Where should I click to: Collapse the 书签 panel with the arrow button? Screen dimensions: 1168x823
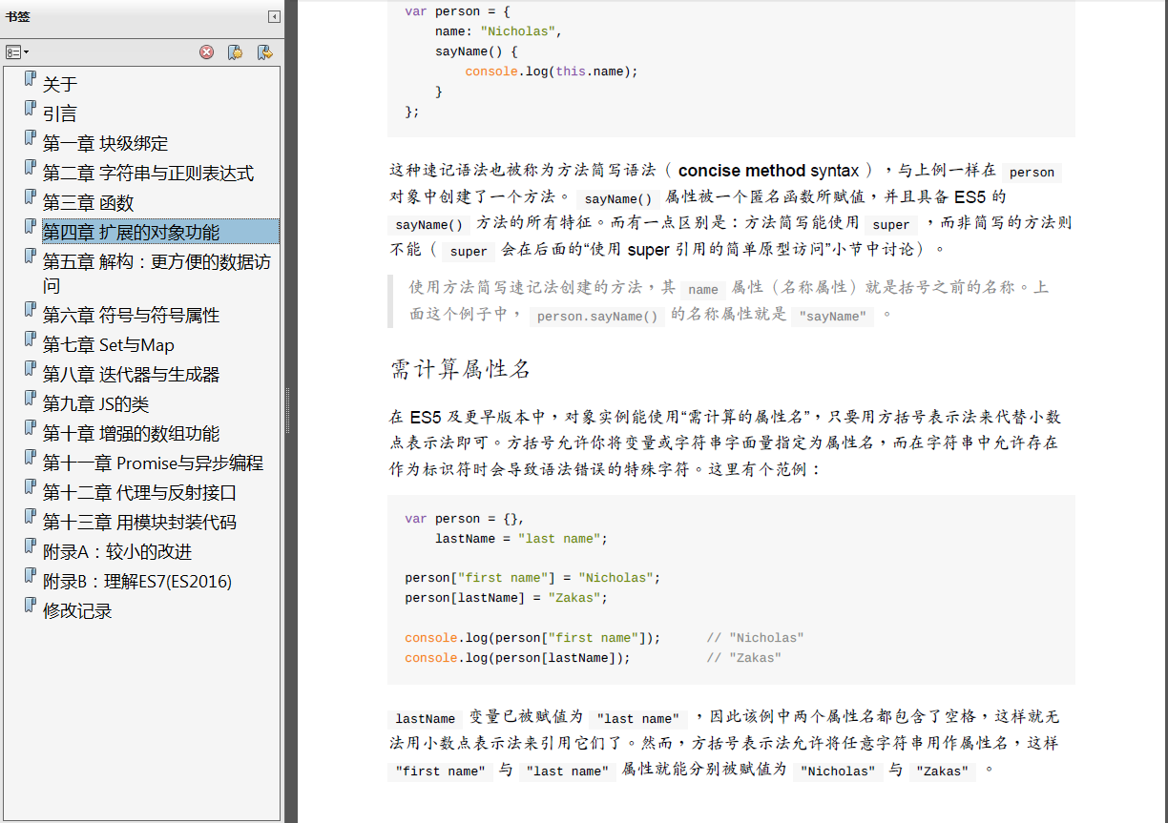tap(274, 16)
